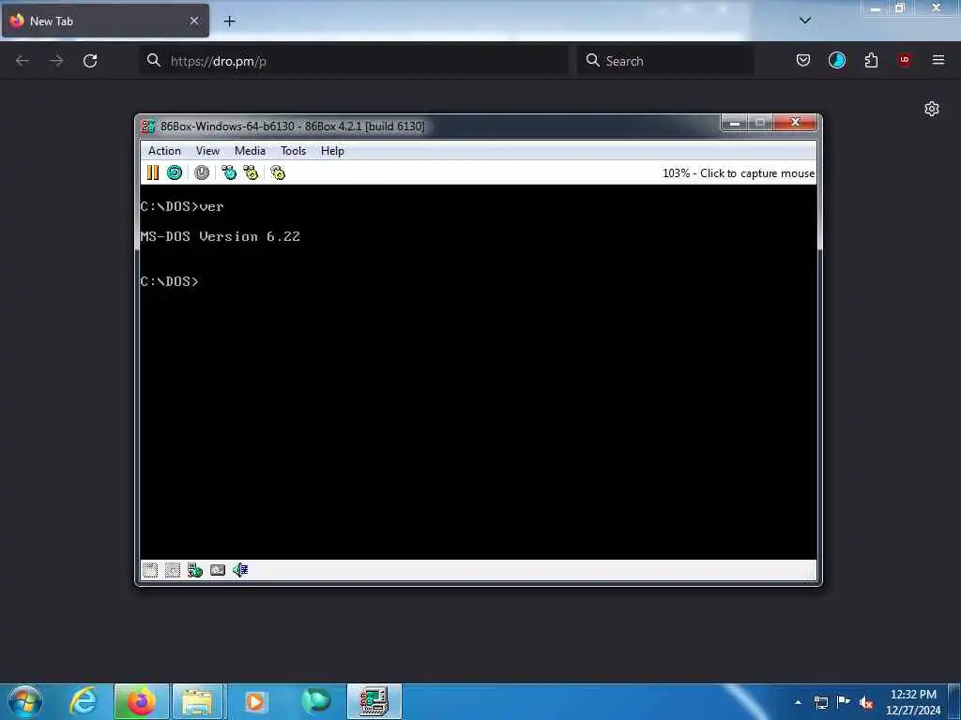Pause the 86Box emulation
Screen dimensions: 961x720
[x=153, y=172]
